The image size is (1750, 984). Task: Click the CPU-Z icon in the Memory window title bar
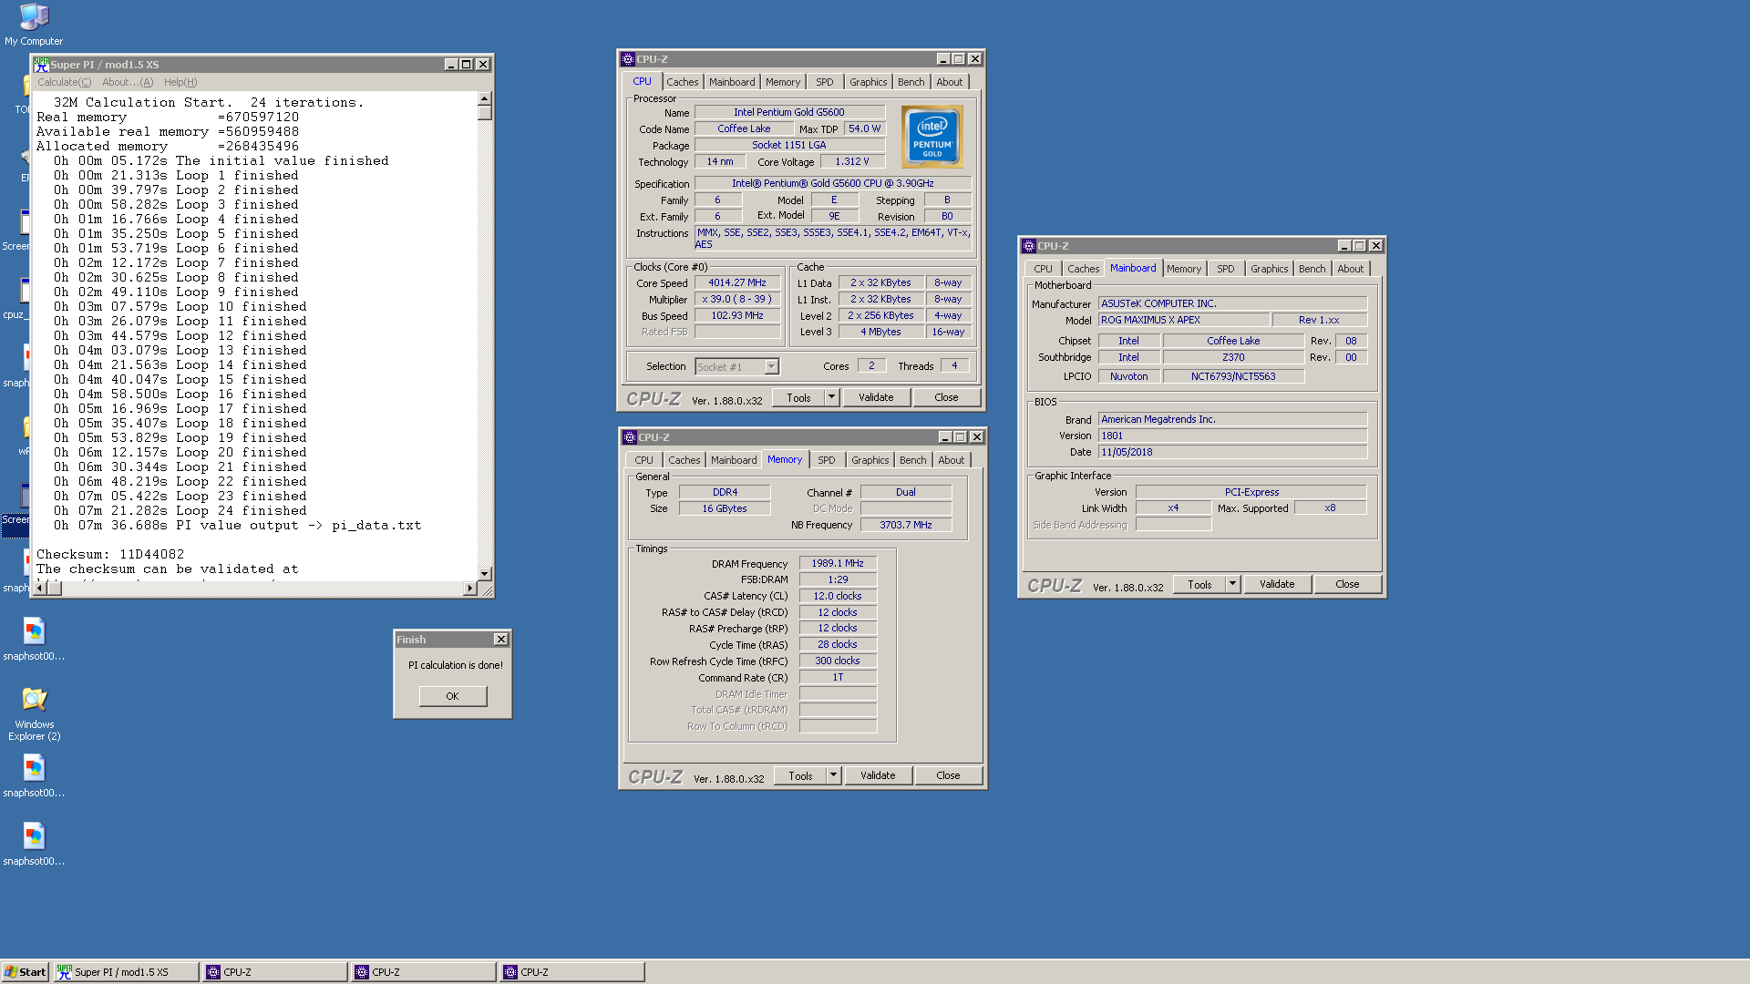pyautogui.click(x=629, y=437)
